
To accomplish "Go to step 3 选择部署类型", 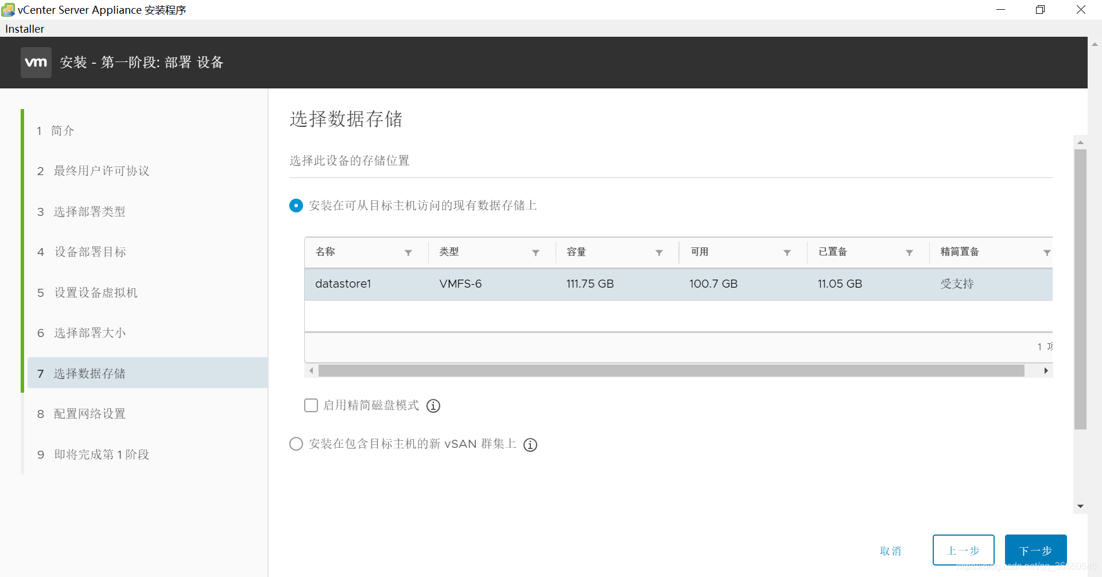I will click(148, 212).
